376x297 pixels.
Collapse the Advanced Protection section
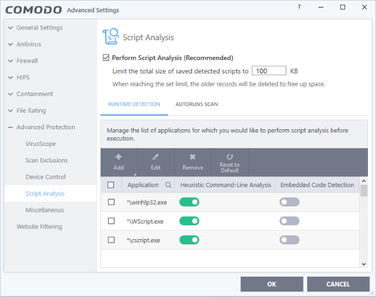(x=11, y=127)
